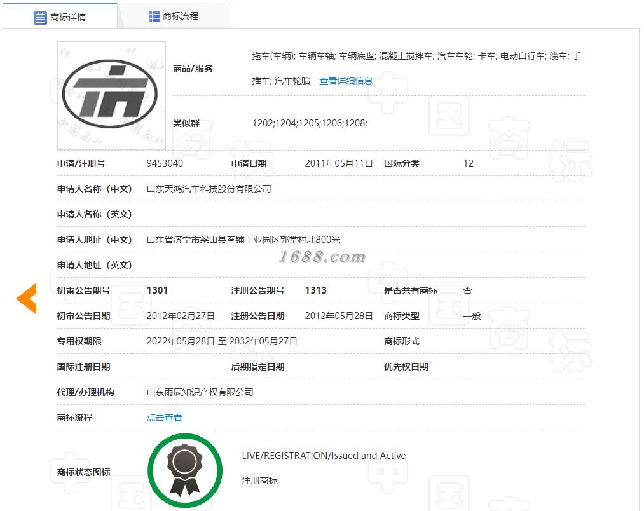Select preliminary announcement issue number 1301
644x511 pixels.
click(157, 290)
